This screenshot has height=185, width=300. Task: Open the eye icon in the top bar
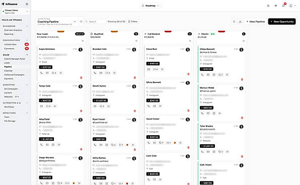point(276,6)
